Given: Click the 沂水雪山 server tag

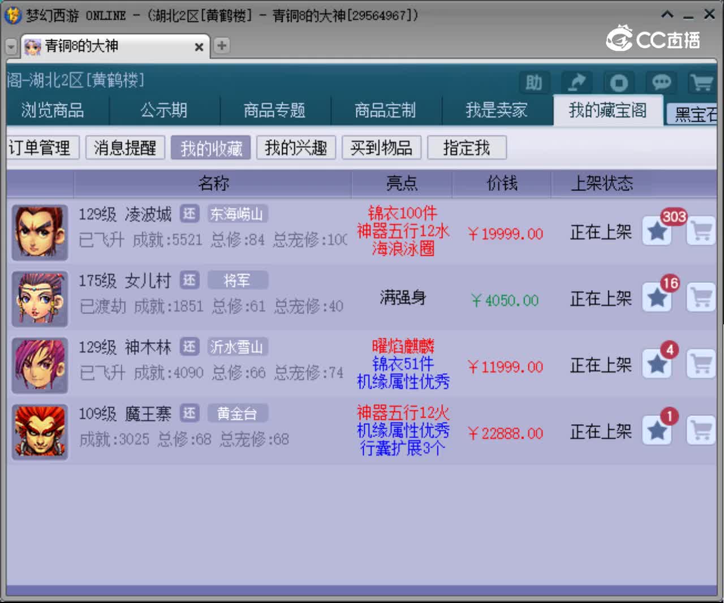Looking at the screenshot, I should tap(237, 347).
